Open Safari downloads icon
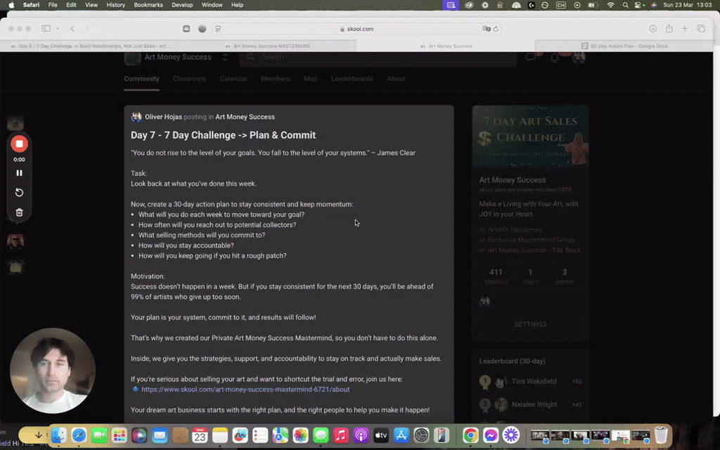 point(653,28)
